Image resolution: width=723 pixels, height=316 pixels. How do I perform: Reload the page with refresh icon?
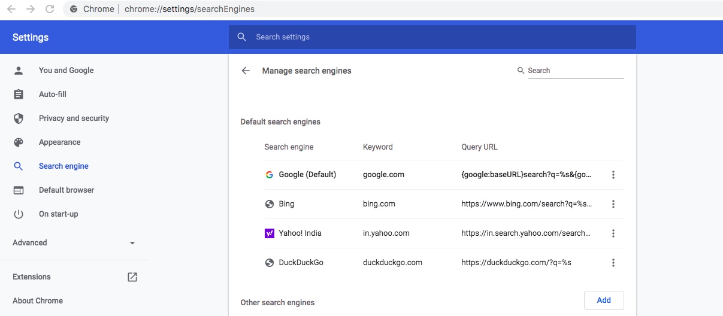coord(50,9)
